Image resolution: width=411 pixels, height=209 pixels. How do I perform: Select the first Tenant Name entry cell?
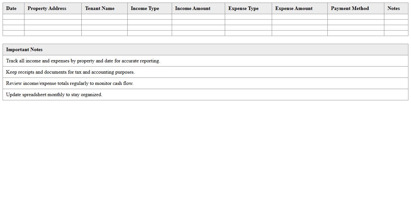tap(104, 17)
